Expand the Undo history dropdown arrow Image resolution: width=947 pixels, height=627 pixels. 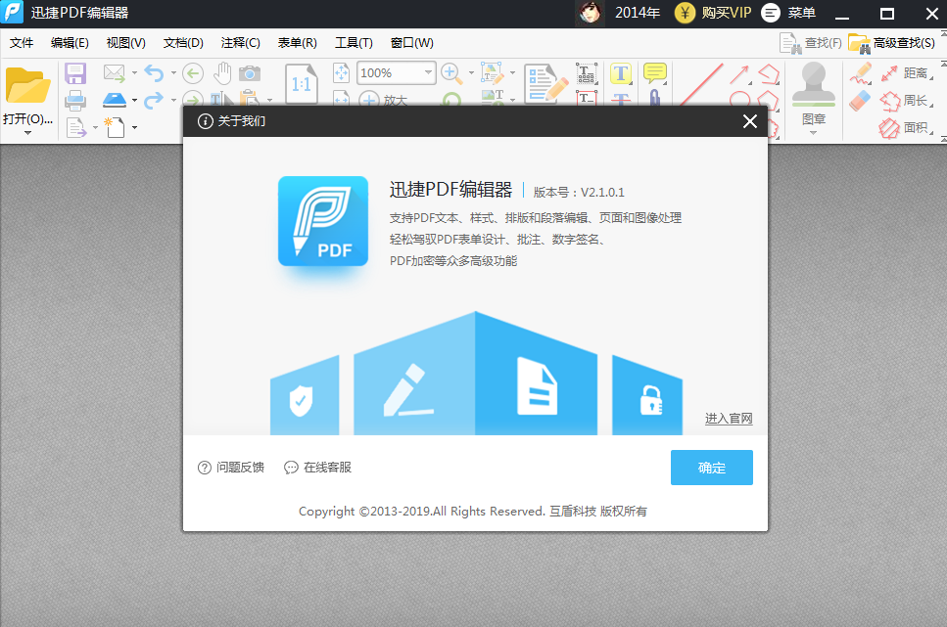pyautogui.click(x=173, y=73)
